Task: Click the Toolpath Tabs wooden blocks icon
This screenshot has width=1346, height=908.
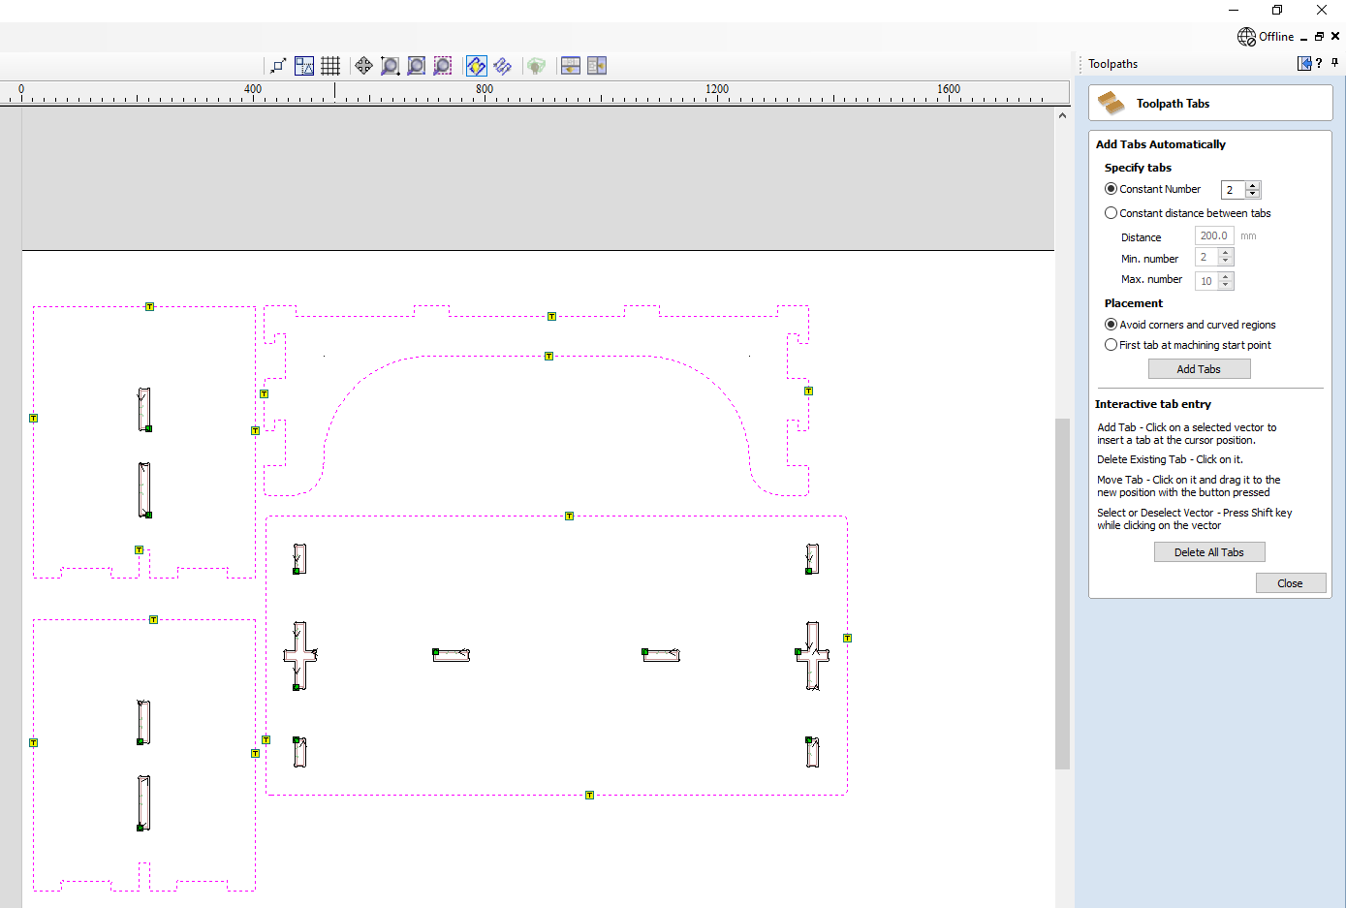Action: [1111, 103]
